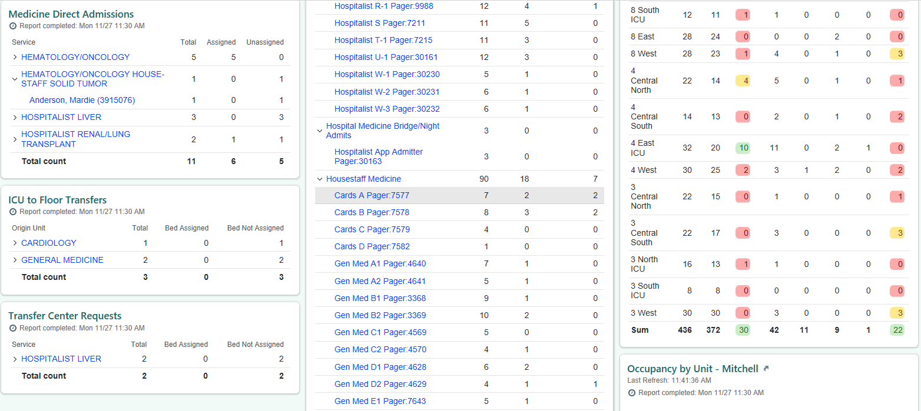The width and height of the screenshot is (921, 411).
Task: Click clock icon under ICU to Floor Transfers
Action: click(13, 212)
